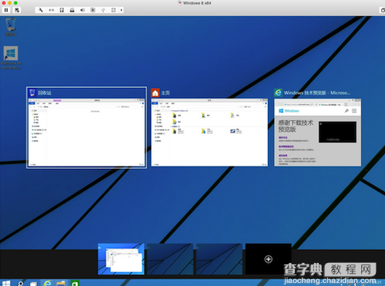Open the Recycle Bin desktop icon
The image size is (385, 286).
pos(11,27)
